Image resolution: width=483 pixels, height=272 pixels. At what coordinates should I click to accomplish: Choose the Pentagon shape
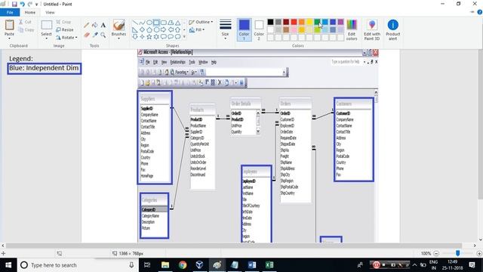point(149,30)
